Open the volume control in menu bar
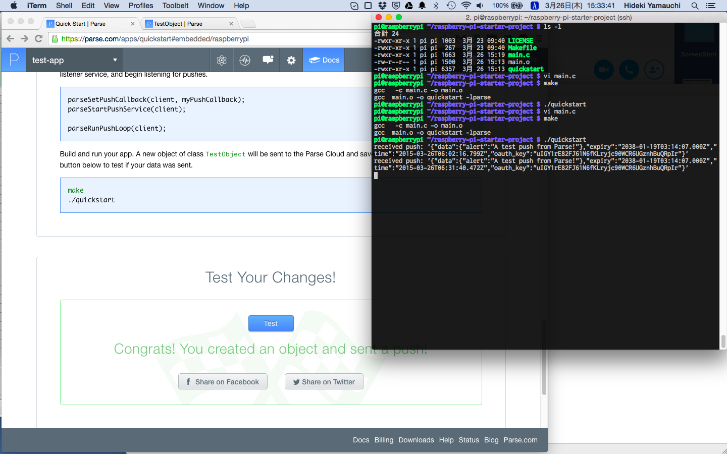This screenshot has height=454, width=727. [480, 6]
